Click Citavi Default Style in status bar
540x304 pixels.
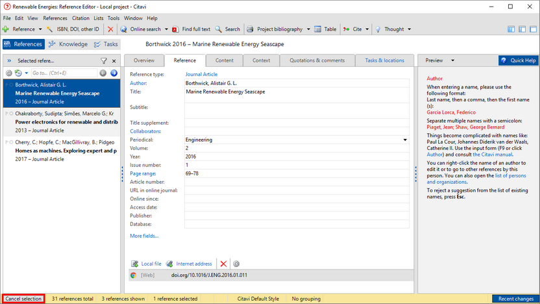tap(258, 299)
